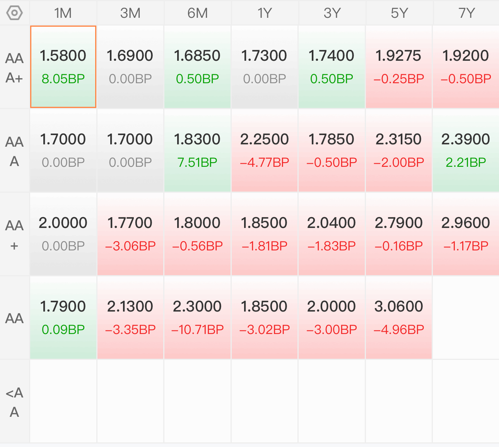
Task: Select the AA 1M cell 1.7900
Action: [x=63, y=318]
